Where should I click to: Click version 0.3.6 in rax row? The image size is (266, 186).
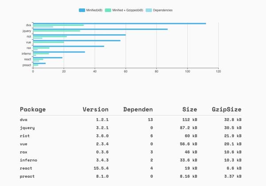point(102,152)
